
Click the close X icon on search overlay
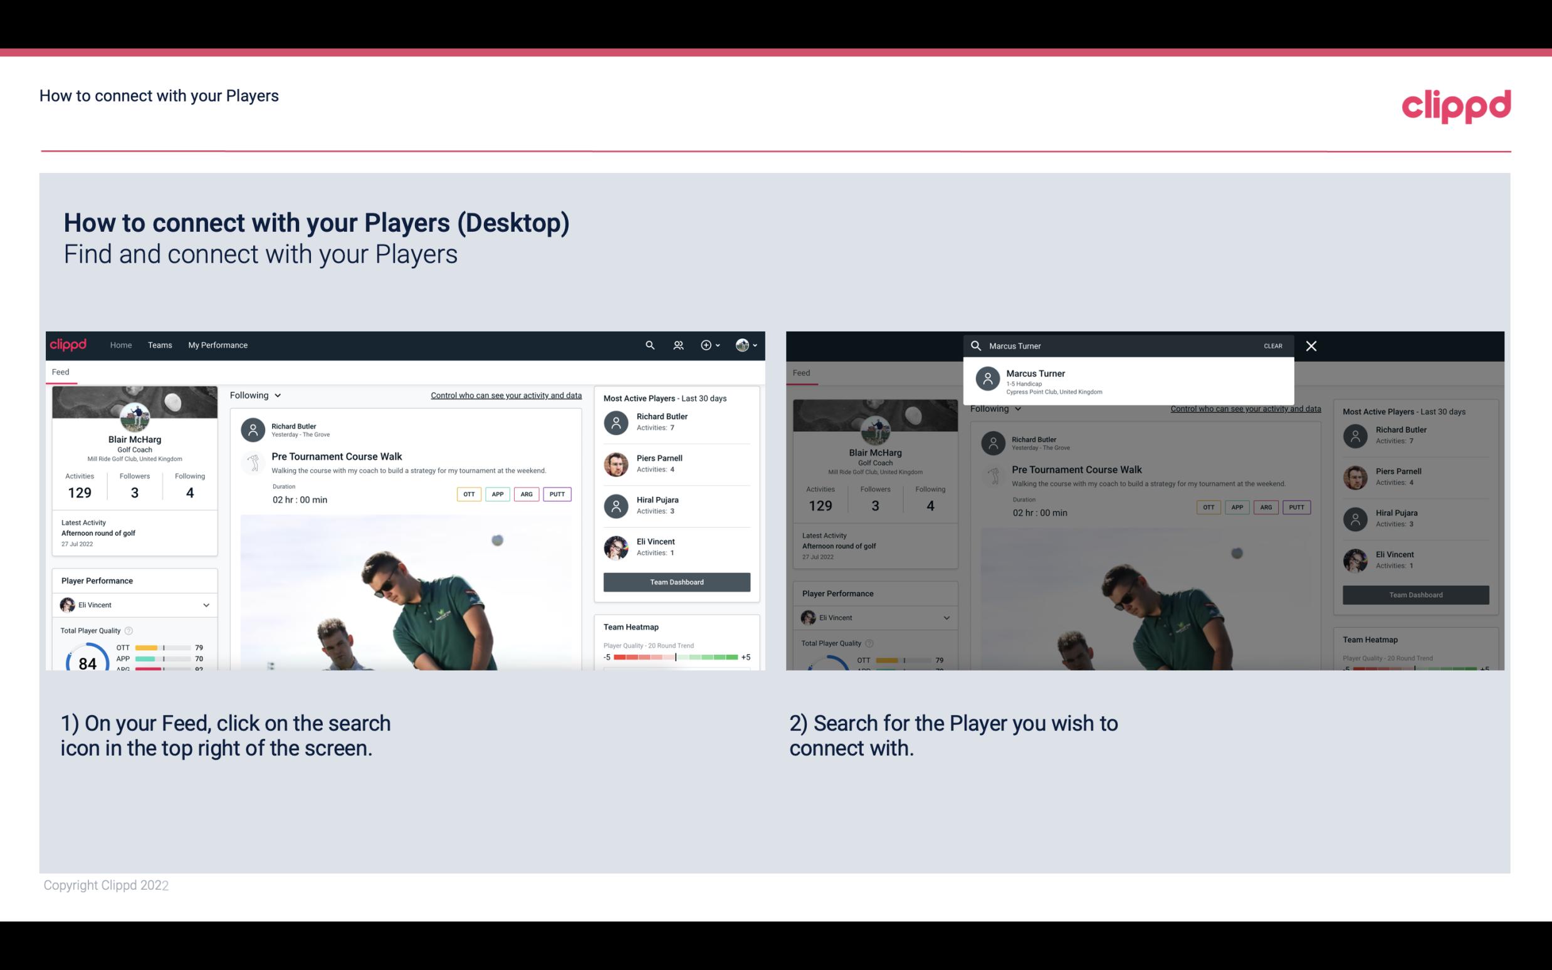tap(1312, 344)
